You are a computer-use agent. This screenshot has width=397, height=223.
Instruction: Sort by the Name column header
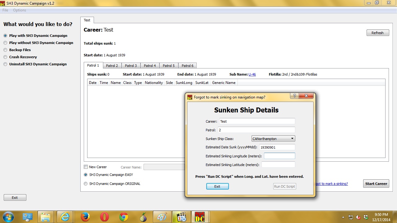(115, 83)
